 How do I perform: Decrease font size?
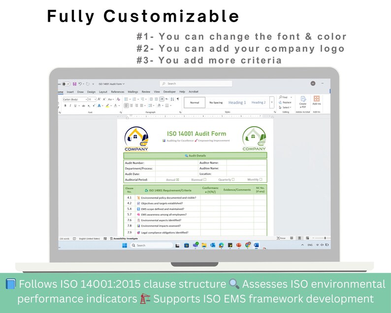[104, 99]
